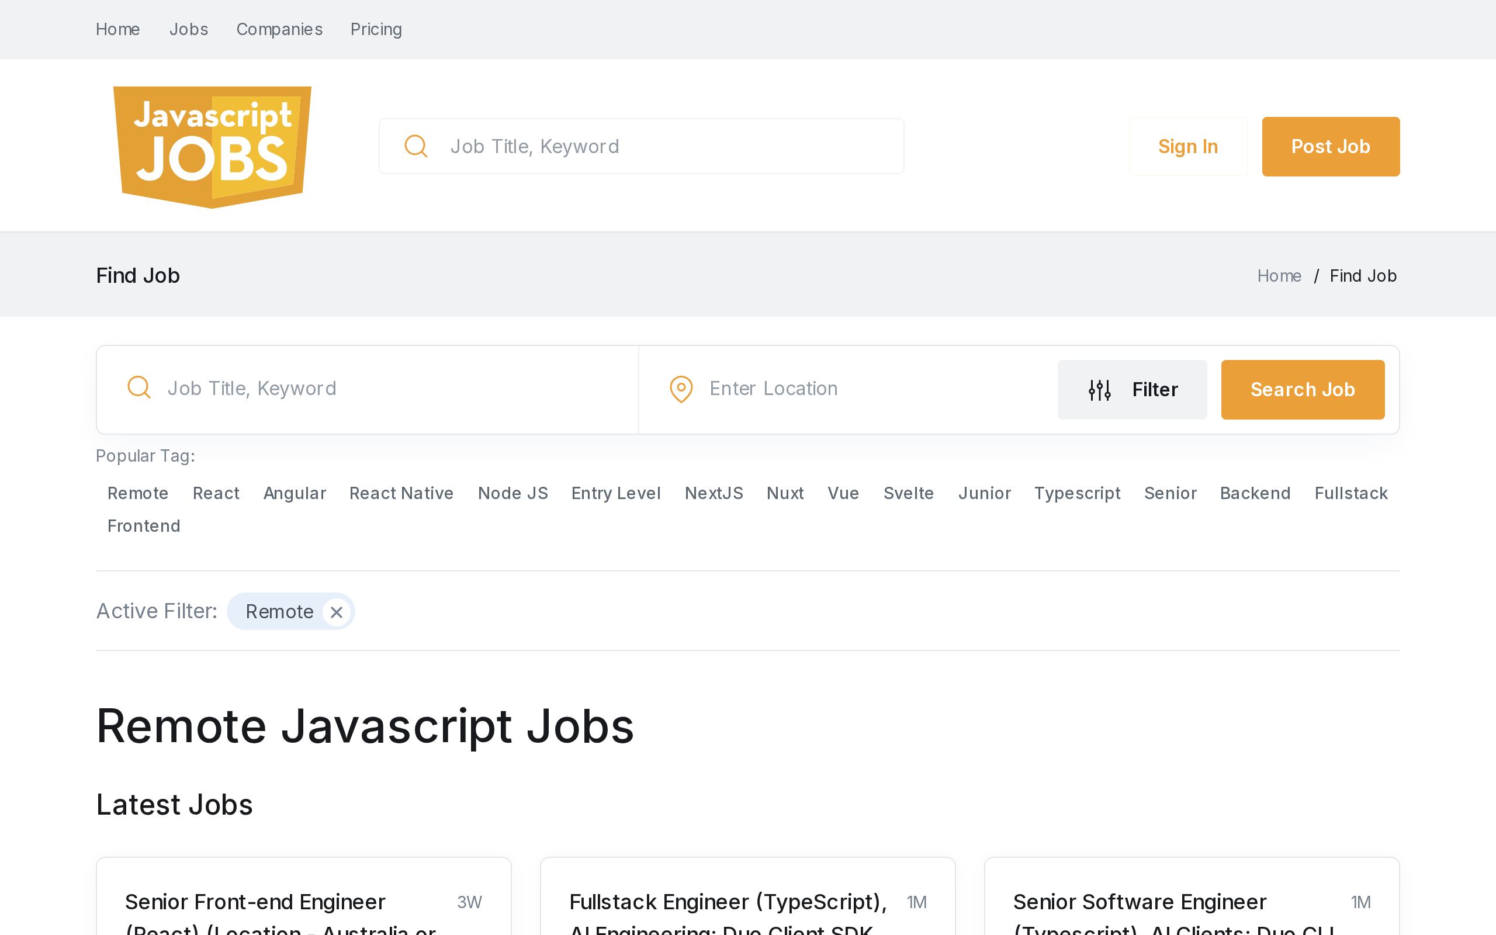The image size is (1496, 935).
Task: Click the Post Job button
Action: click(x=1330, y=147)
